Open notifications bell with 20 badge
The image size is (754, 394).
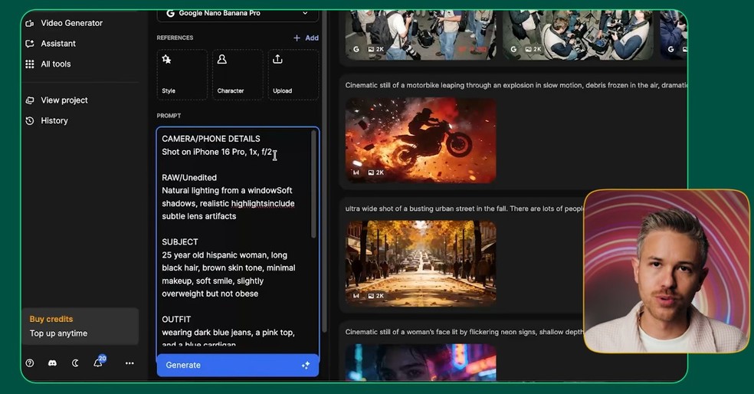tap(98, 363)
